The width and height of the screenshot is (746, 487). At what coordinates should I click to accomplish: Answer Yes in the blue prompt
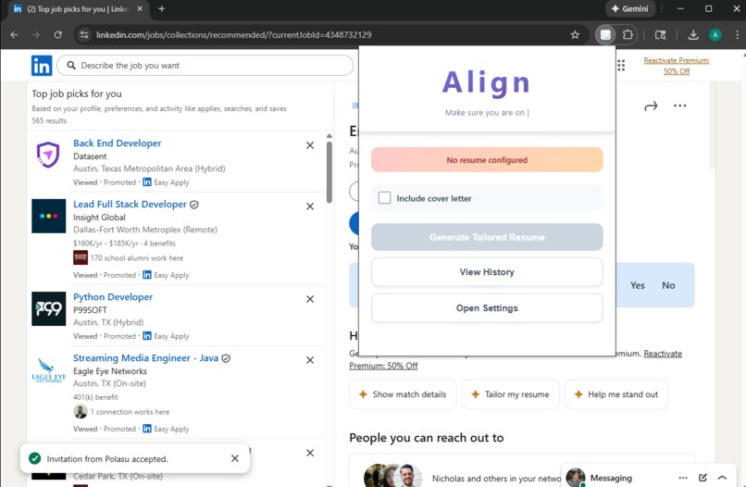(637, 285)
